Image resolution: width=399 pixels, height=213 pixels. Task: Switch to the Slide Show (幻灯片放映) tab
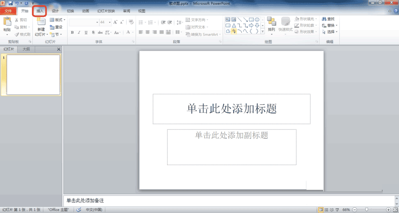tap(106, 11)
